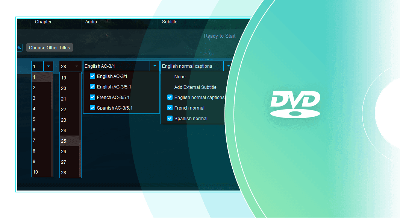Screen dimensions: 400x218
Task: Choose Add External Subtitle option
Action: tap(195, 87)
